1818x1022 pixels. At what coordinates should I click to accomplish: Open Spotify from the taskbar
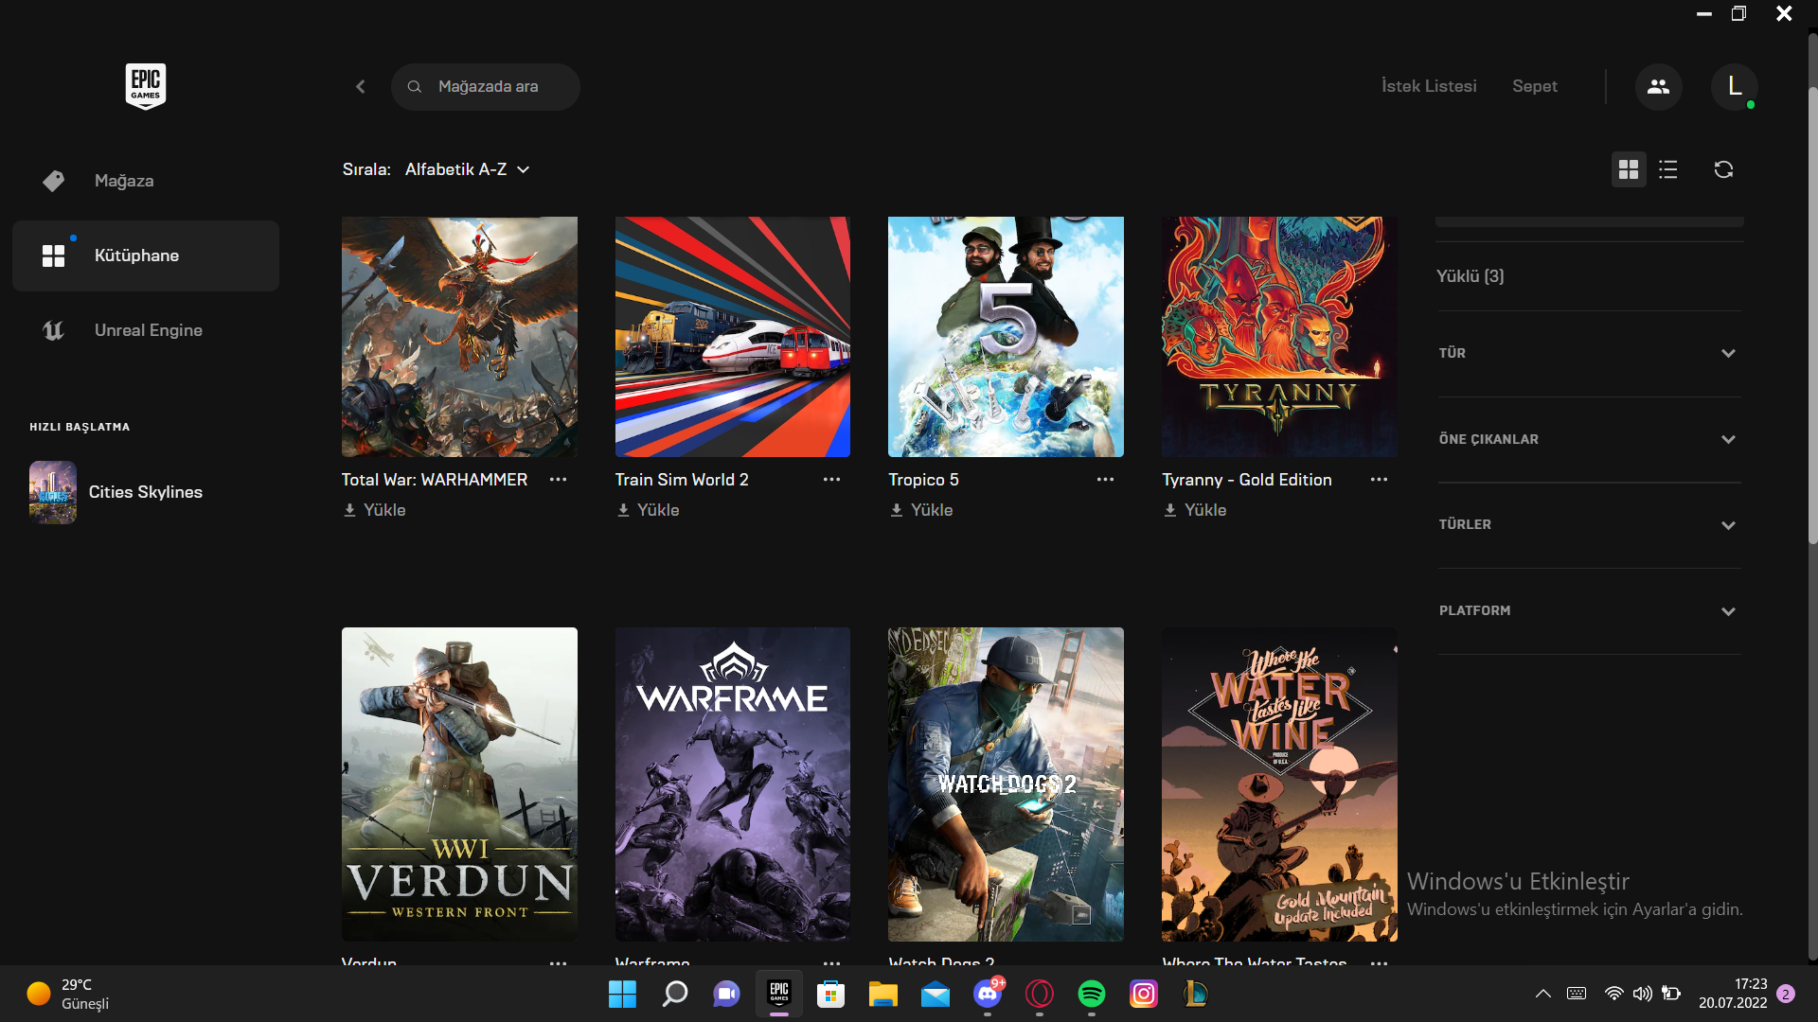coord(1092,994)
